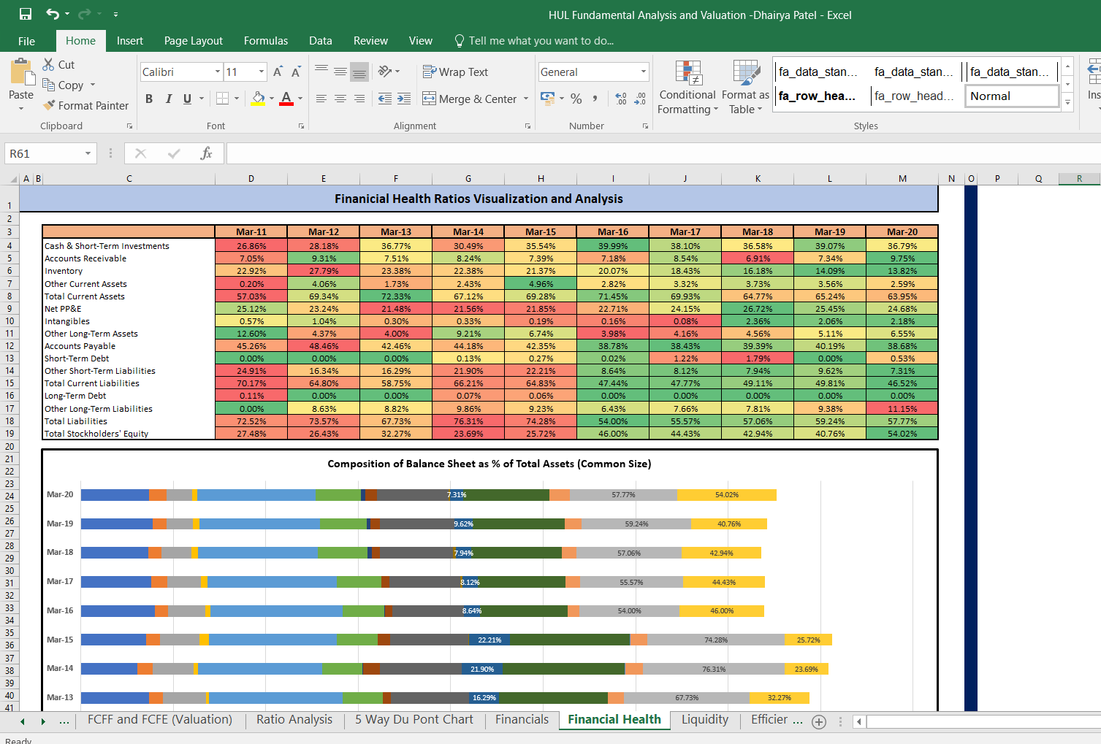Increase font size with larger A icon

click(x=278, y=72)
